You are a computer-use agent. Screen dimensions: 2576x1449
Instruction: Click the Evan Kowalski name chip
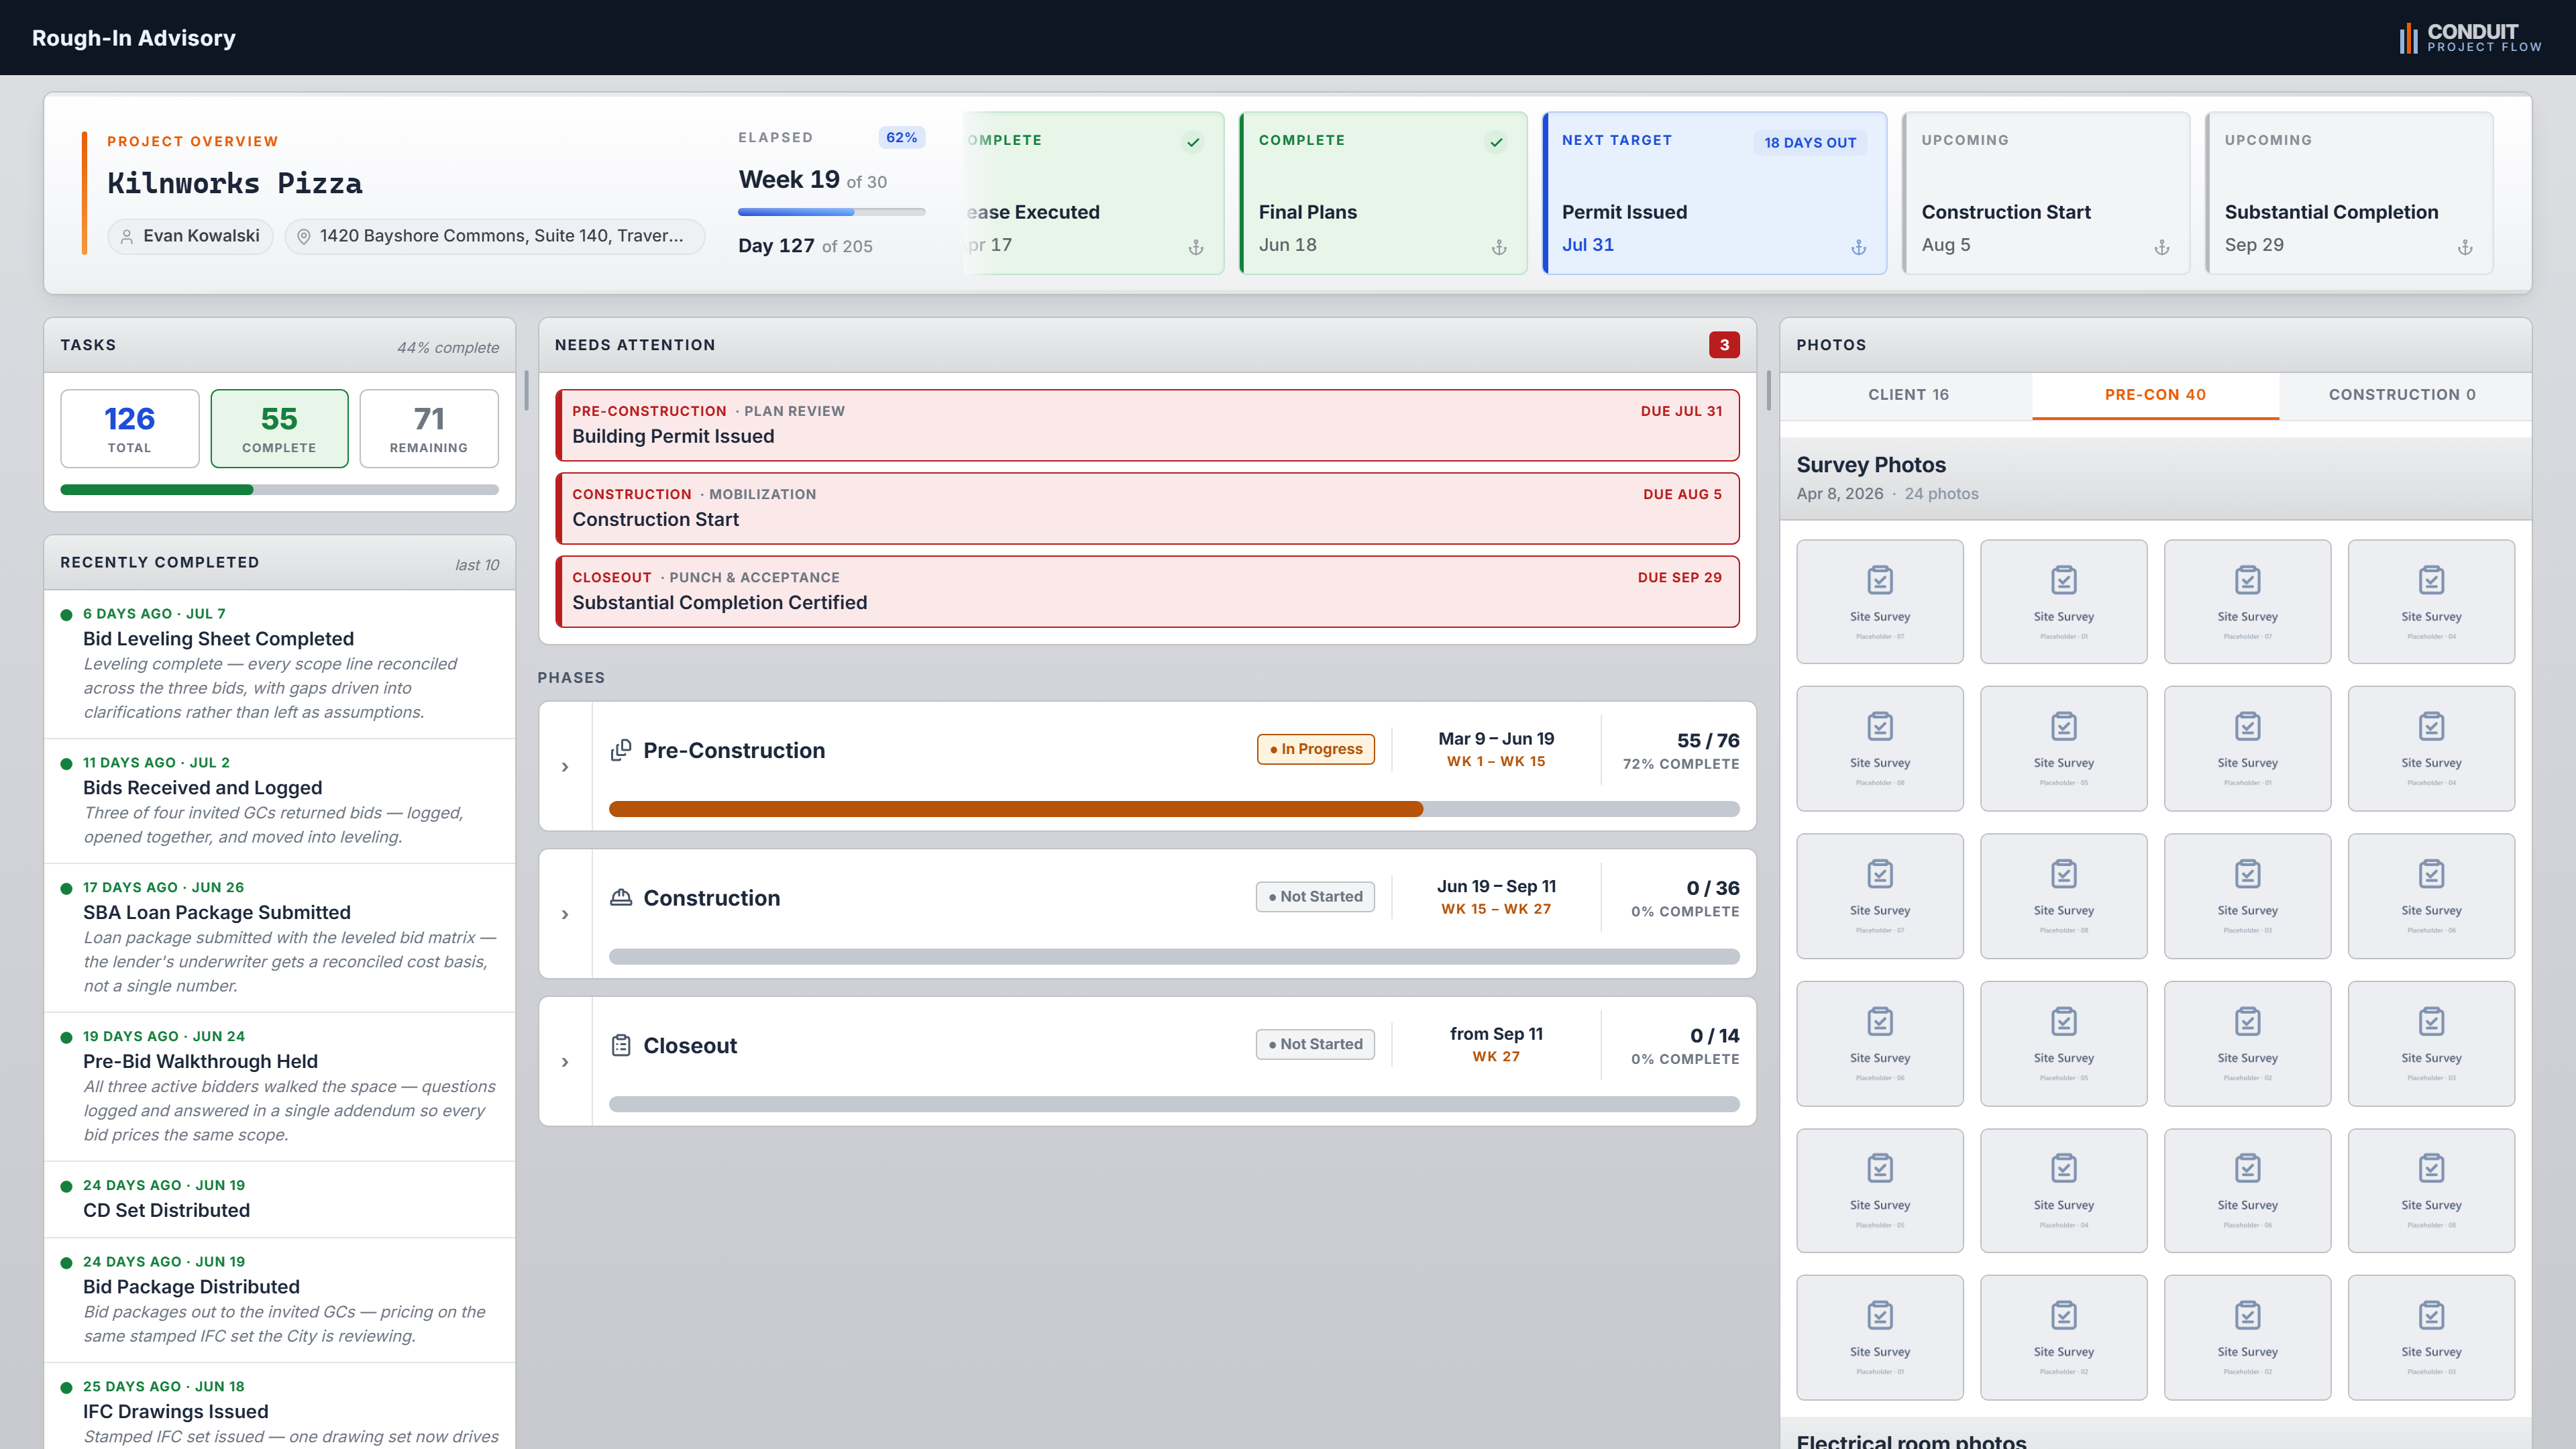(190, 236)
